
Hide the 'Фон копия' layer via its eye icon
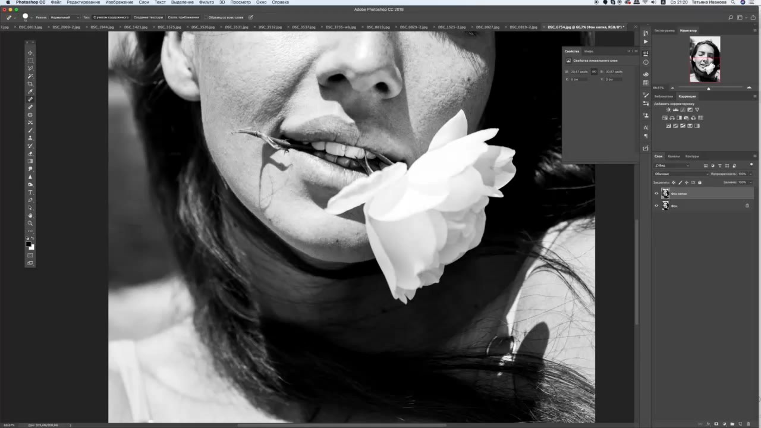[656, 194]
